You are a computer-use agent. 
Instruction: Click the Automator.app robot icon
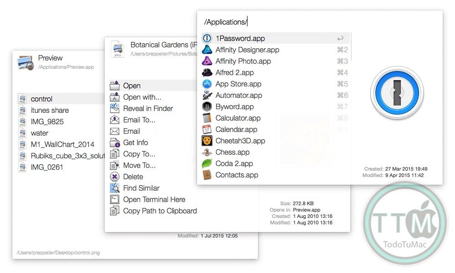click(207, 95)
